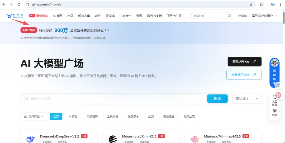Go back using browser back arrow

pos(4,4)
